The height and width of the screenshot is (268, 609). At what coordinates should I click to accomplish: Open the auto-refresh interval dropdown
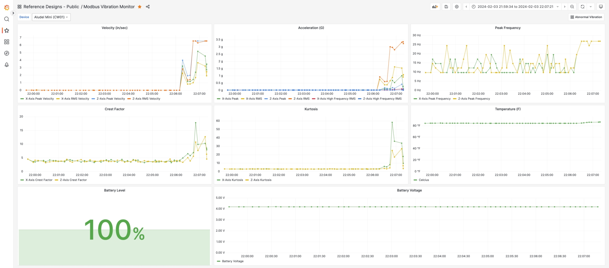coord(591,7)
